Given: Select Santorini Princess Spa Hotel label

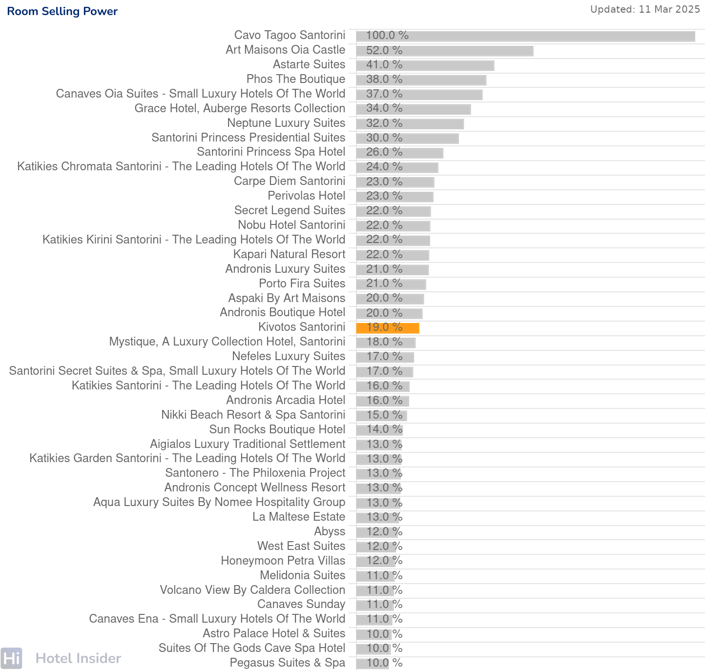Looking at the screenshot, I should pyautogui.click(x=271, y=152).
